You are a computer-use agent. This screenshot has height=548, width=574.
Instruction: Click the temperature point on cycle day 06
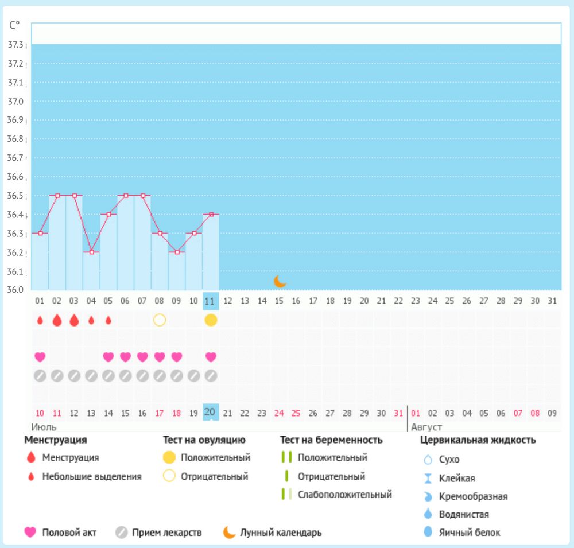pos(126,196)
